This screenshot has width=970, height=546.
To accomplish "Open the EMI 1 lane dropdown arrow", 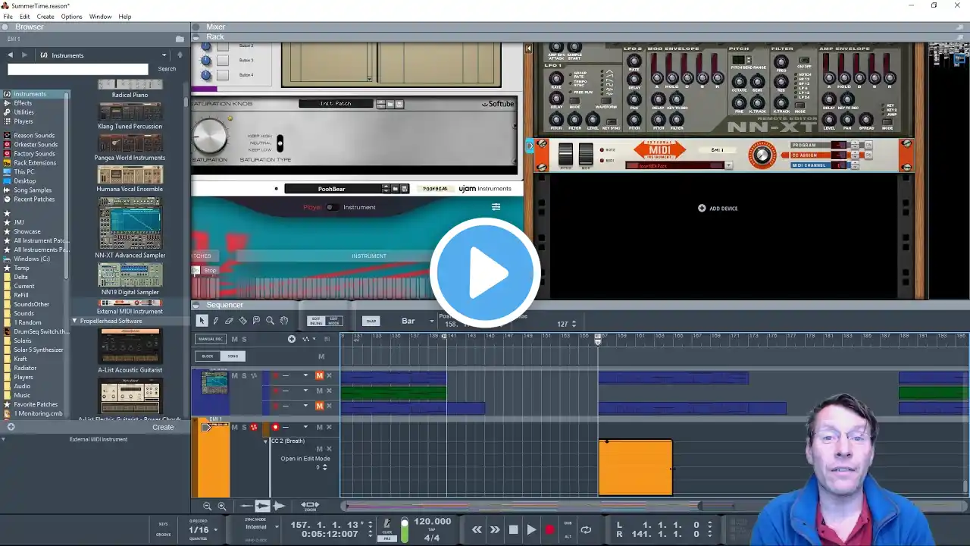I will [x=305, y=427].
